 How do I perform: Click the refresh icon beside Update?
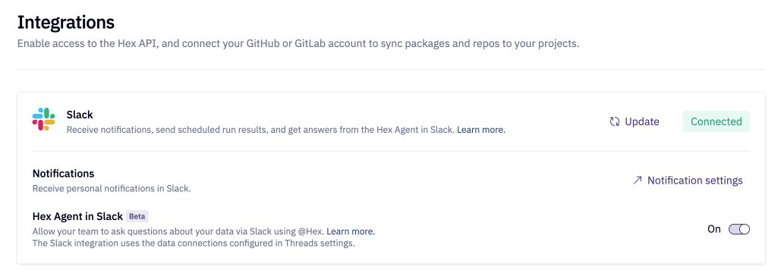coord(615,121)
